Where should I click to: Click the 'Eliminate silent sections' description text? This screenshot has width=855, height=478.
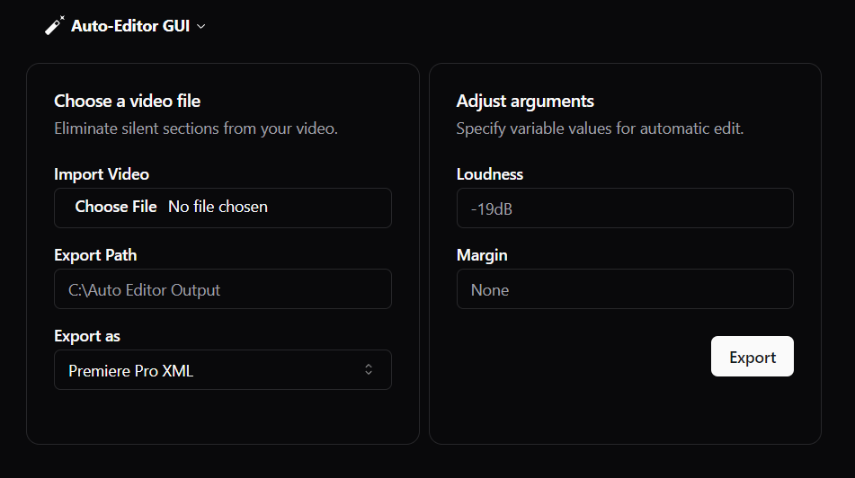click(x=196, y=128)
